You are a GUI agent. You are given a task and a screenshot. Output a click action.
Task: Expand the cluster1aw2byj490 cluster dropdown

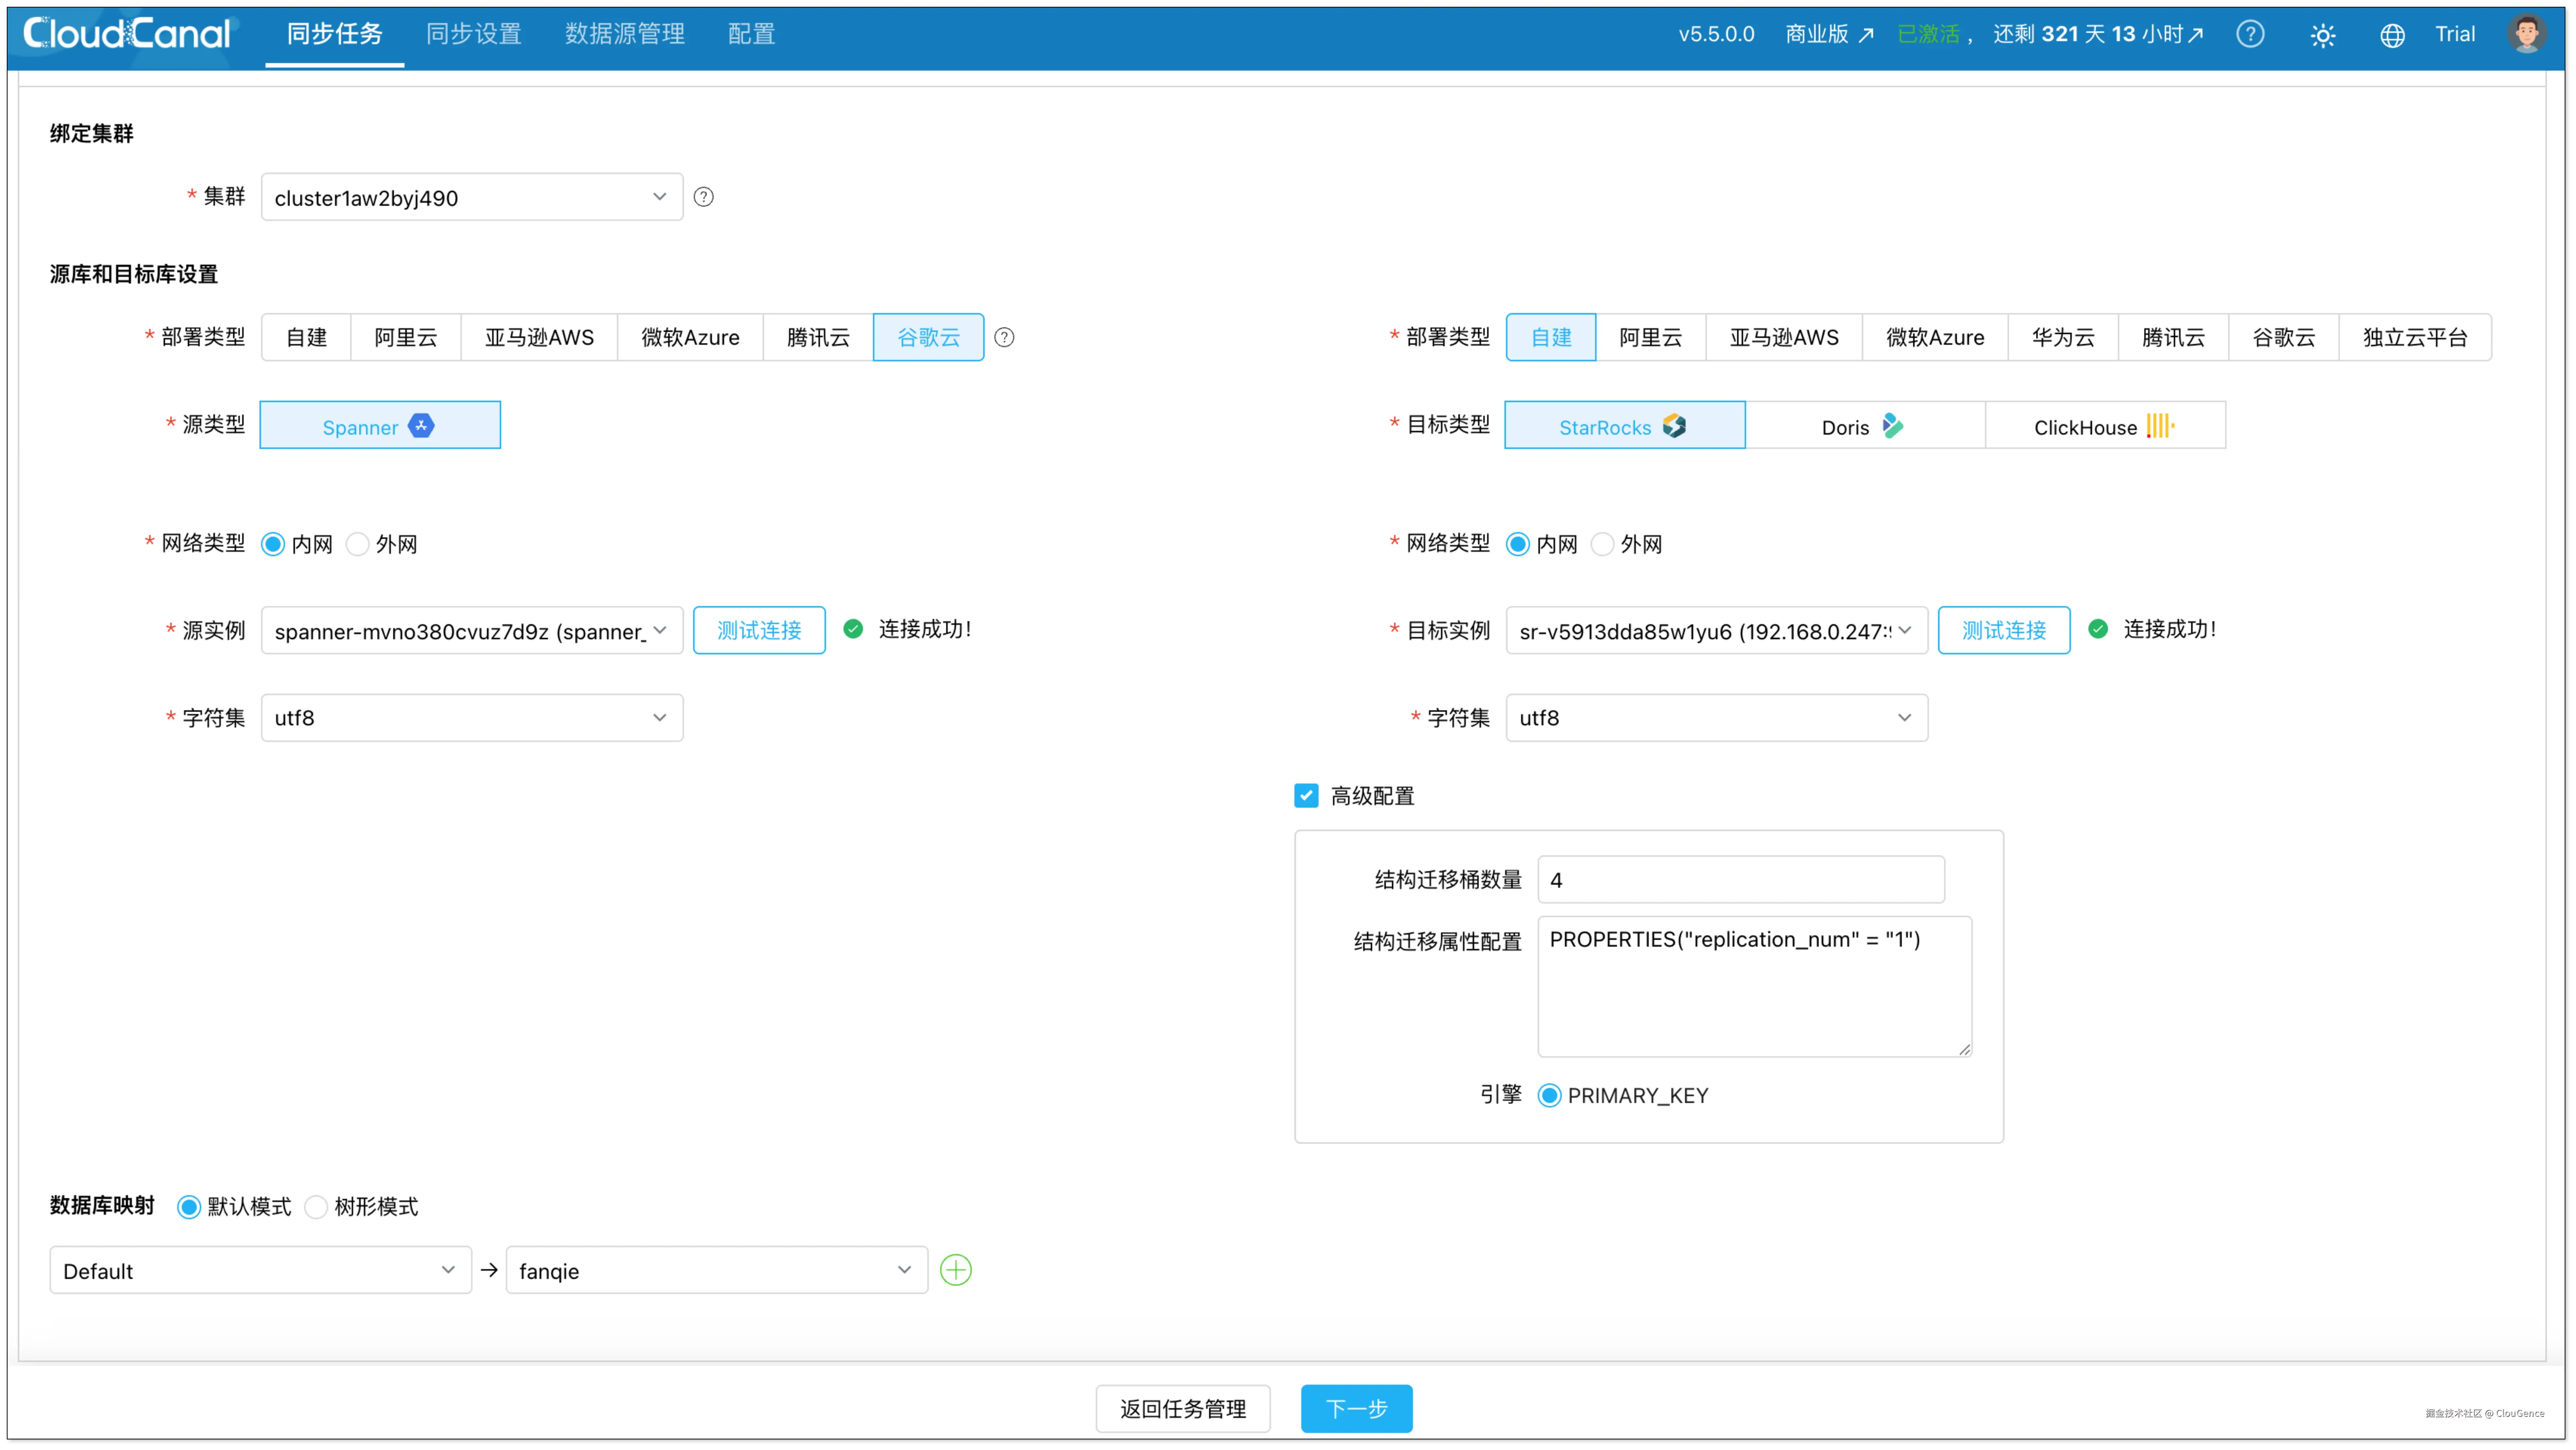(471, 198)
